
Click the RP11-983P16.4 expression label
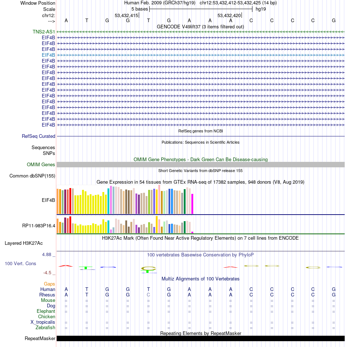pyautogui.click(x=39, y=226)
